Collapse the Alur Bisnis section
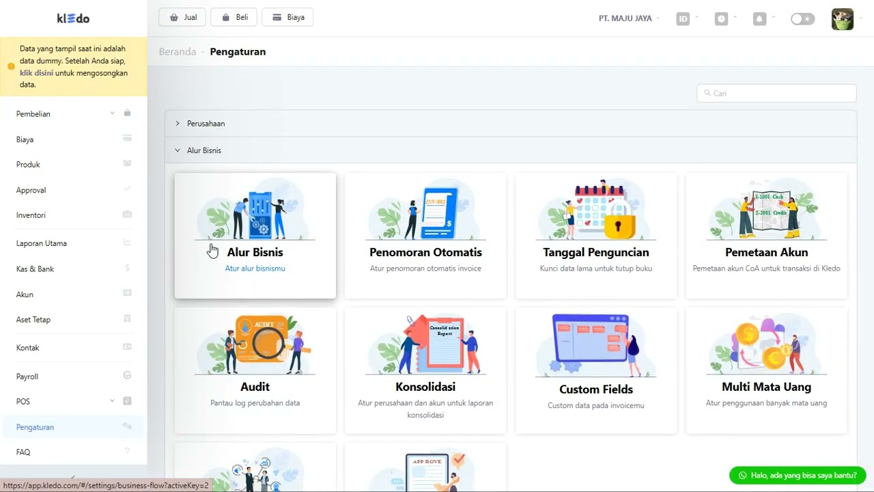Viewport: 874px width, 492px height. (x=511, y=150)
